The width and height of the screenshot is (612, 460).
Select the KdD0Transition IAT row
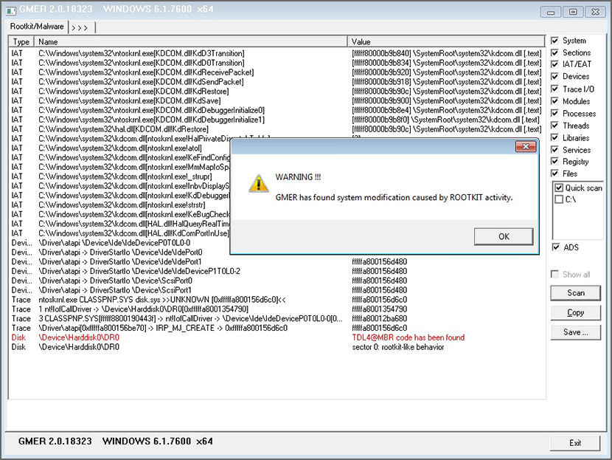[277, 63]
